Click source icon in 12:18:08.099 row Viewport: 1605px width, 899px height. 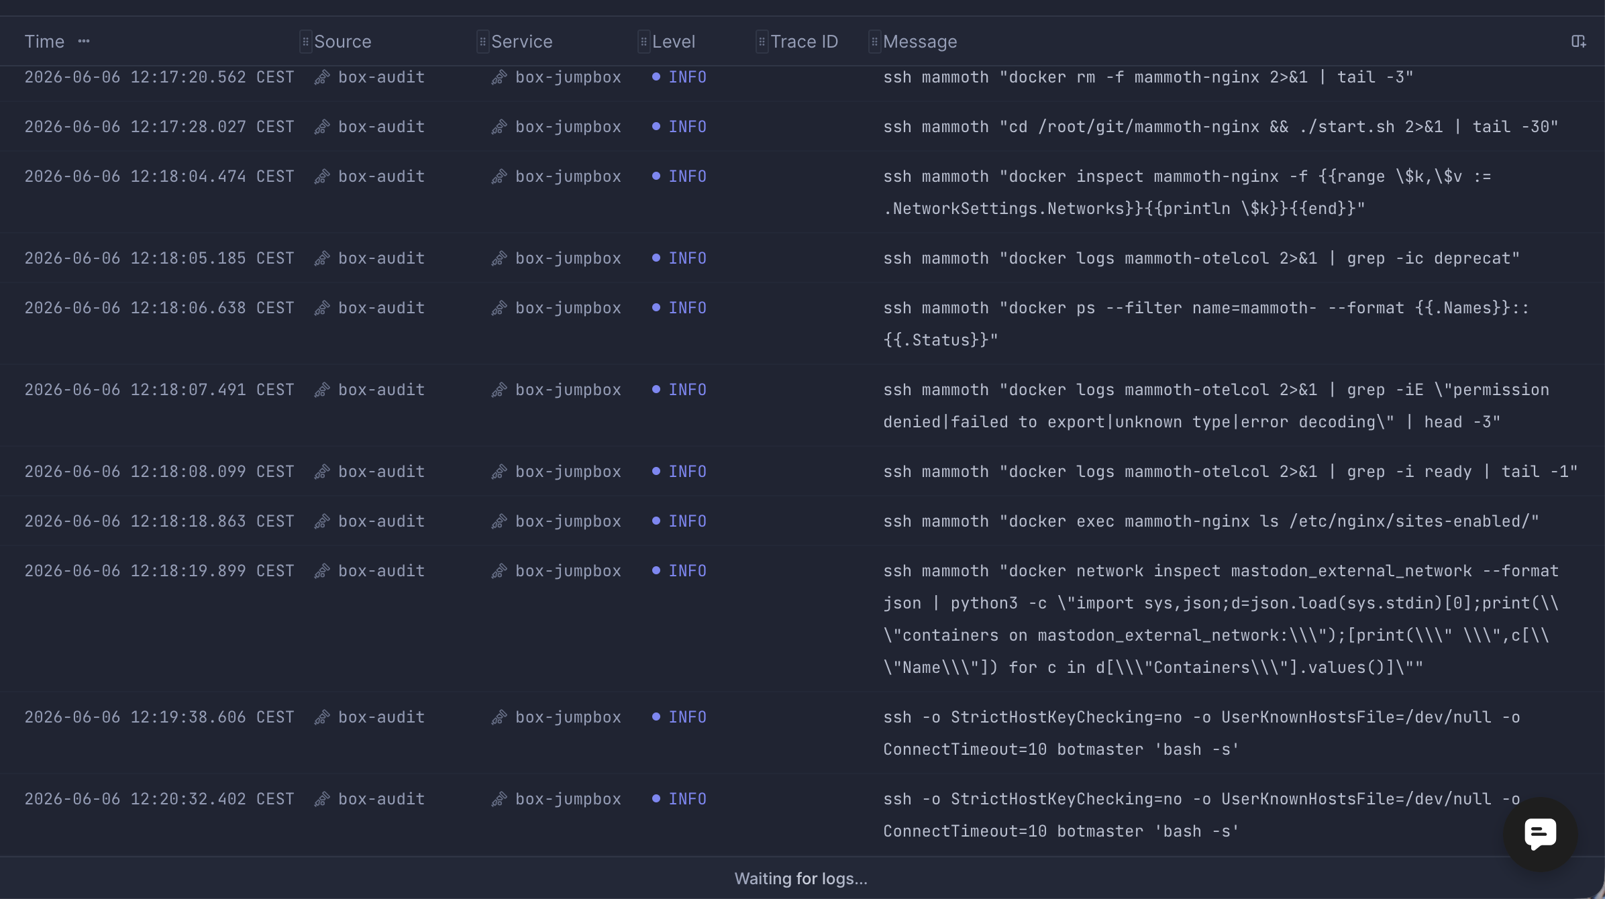pyautogui.click(x=322, y=472)
